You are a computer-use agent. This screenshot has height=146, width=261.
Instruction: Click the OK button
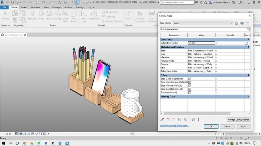click(211, 126)
